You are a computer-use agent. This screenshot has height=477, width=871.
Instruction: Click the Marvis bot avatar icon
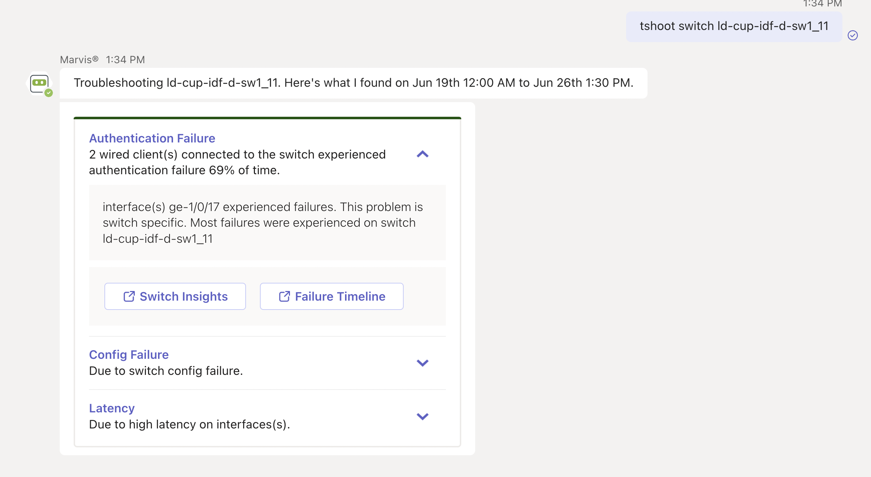(x=39, y=83)
